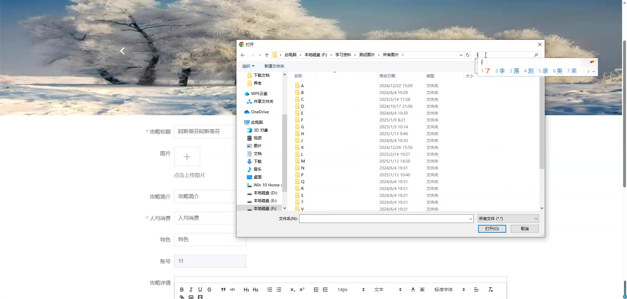Click the 打开(O) button

click(492, 229)
